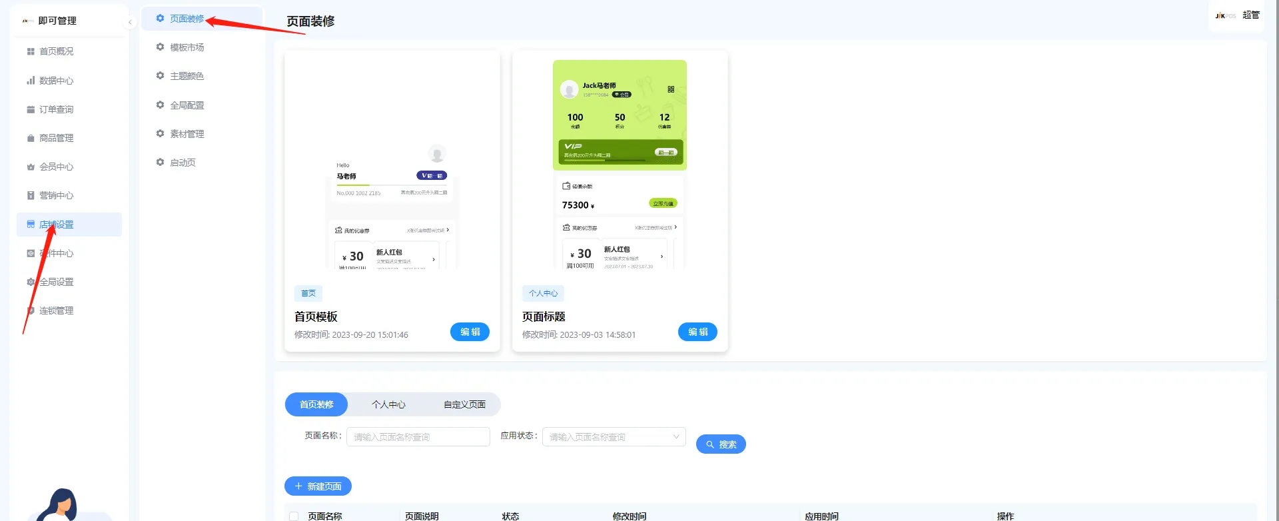1279x521 pixels.
Task: Click the 操作 column header
Action: pos(1005,516)
